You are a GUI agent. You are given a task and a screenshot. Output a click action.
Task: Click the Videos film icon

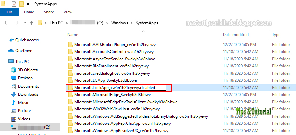pyautogui.click(x=14, y=119)
